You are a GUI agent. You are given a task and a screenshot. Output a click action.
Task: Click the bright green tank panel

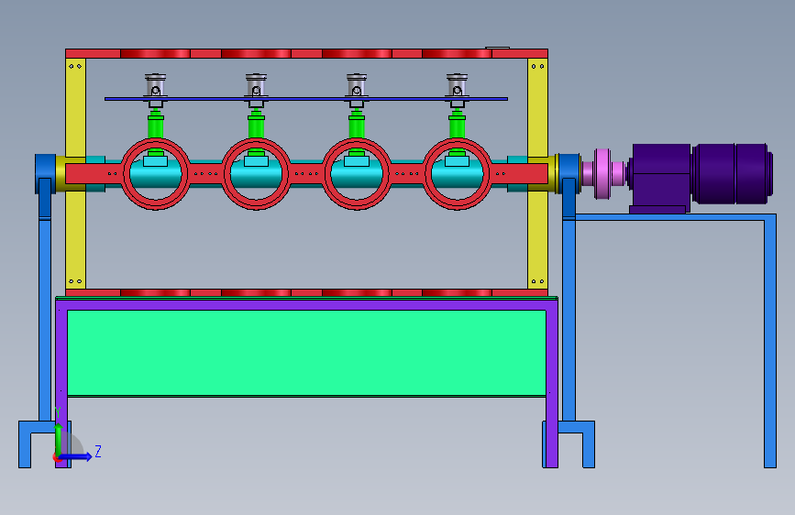[307, 353]
